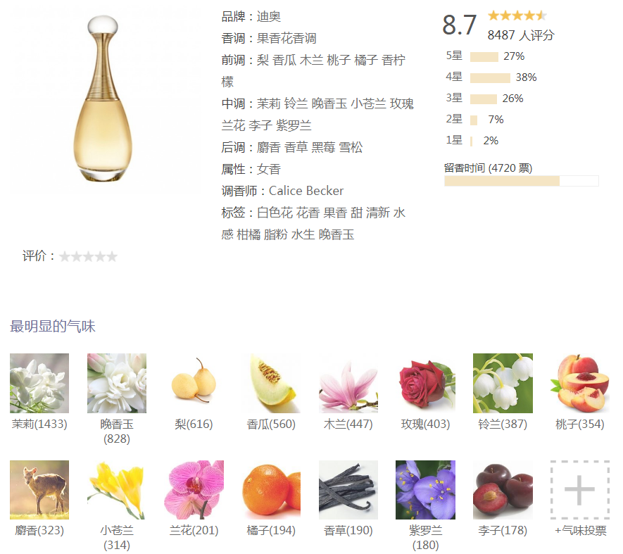Click the 玫瑰(403) label
This screenshot has width=623, height=554.
(425, 424)
